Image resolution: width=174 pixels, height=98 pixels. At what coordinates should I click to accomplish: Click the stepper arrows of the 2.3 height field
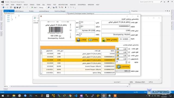(x=80, y=27)
